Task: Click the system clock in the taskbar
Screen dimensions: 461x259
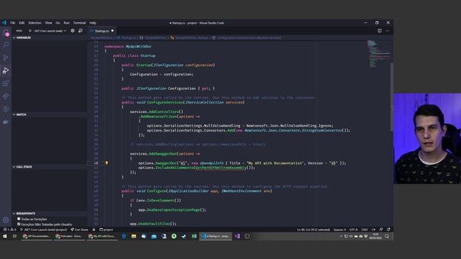Action: 375,236
